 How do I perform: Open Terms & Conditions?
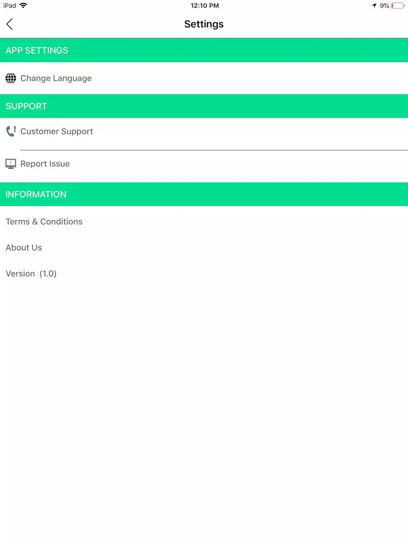(44, 221)
